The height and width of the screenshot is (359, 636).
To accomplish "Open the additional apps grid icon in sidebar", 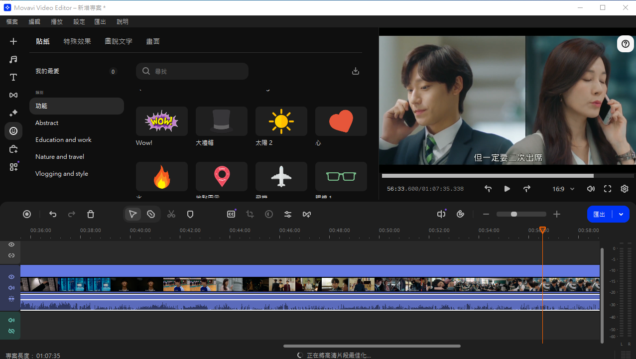I will click(x=13, y=167).
